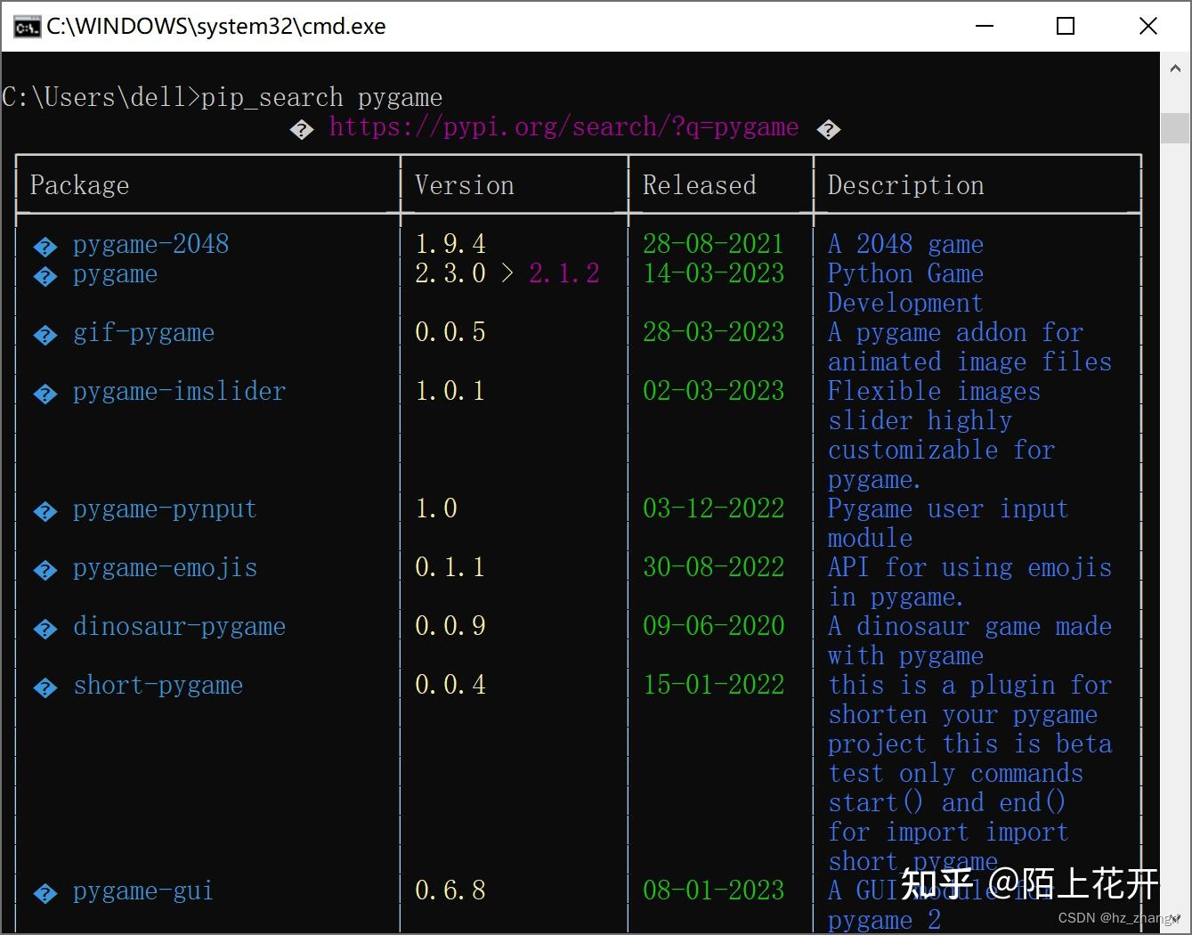1192x935 pixels.
Task: Open the pypi.org search URL for pygame
Action: pyautogui.click(x=564, y=127)
